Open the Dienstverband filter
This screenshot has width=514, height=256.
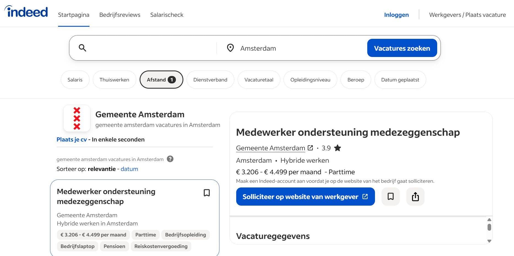pos(210,80)
